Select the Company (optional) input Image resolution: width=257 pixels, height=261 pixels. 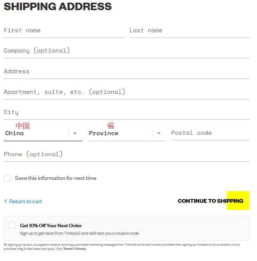[126, 51]
